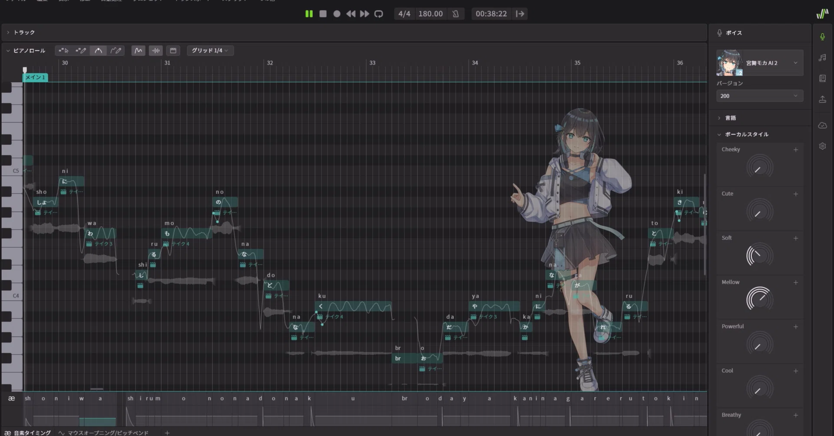Click the Soft style knob
This screenshot has height=436, width=834.
pos(760,256)
